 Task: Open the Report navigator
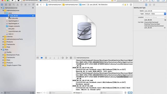(x=33, y=5)
